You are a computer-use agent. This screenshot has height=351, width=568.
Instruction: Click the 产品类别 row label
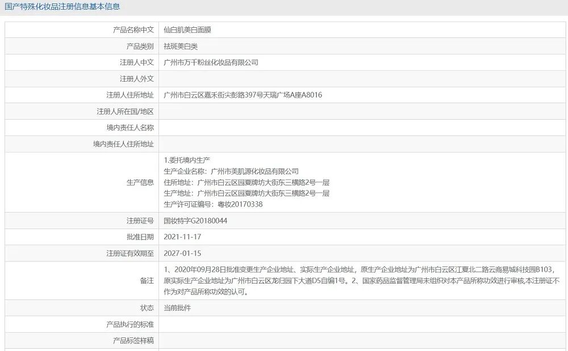pos(136,46)
